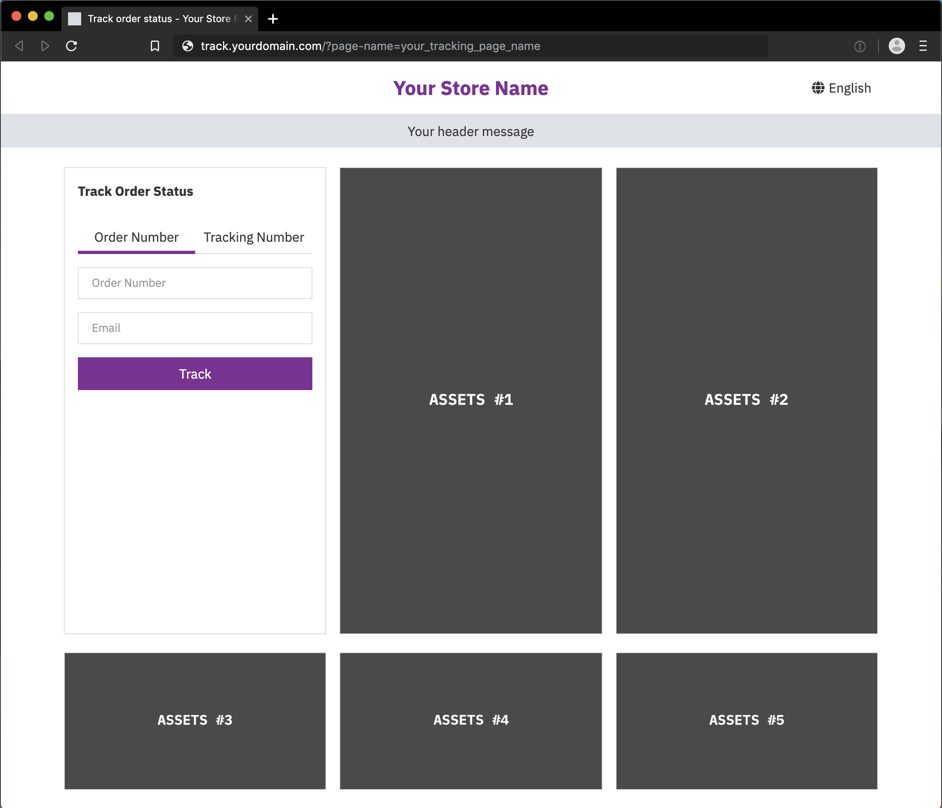Open the user profile avatar icon

[896, 46]
